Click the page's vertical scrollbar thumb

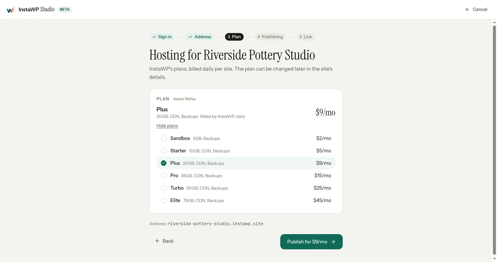pos(495,140)
